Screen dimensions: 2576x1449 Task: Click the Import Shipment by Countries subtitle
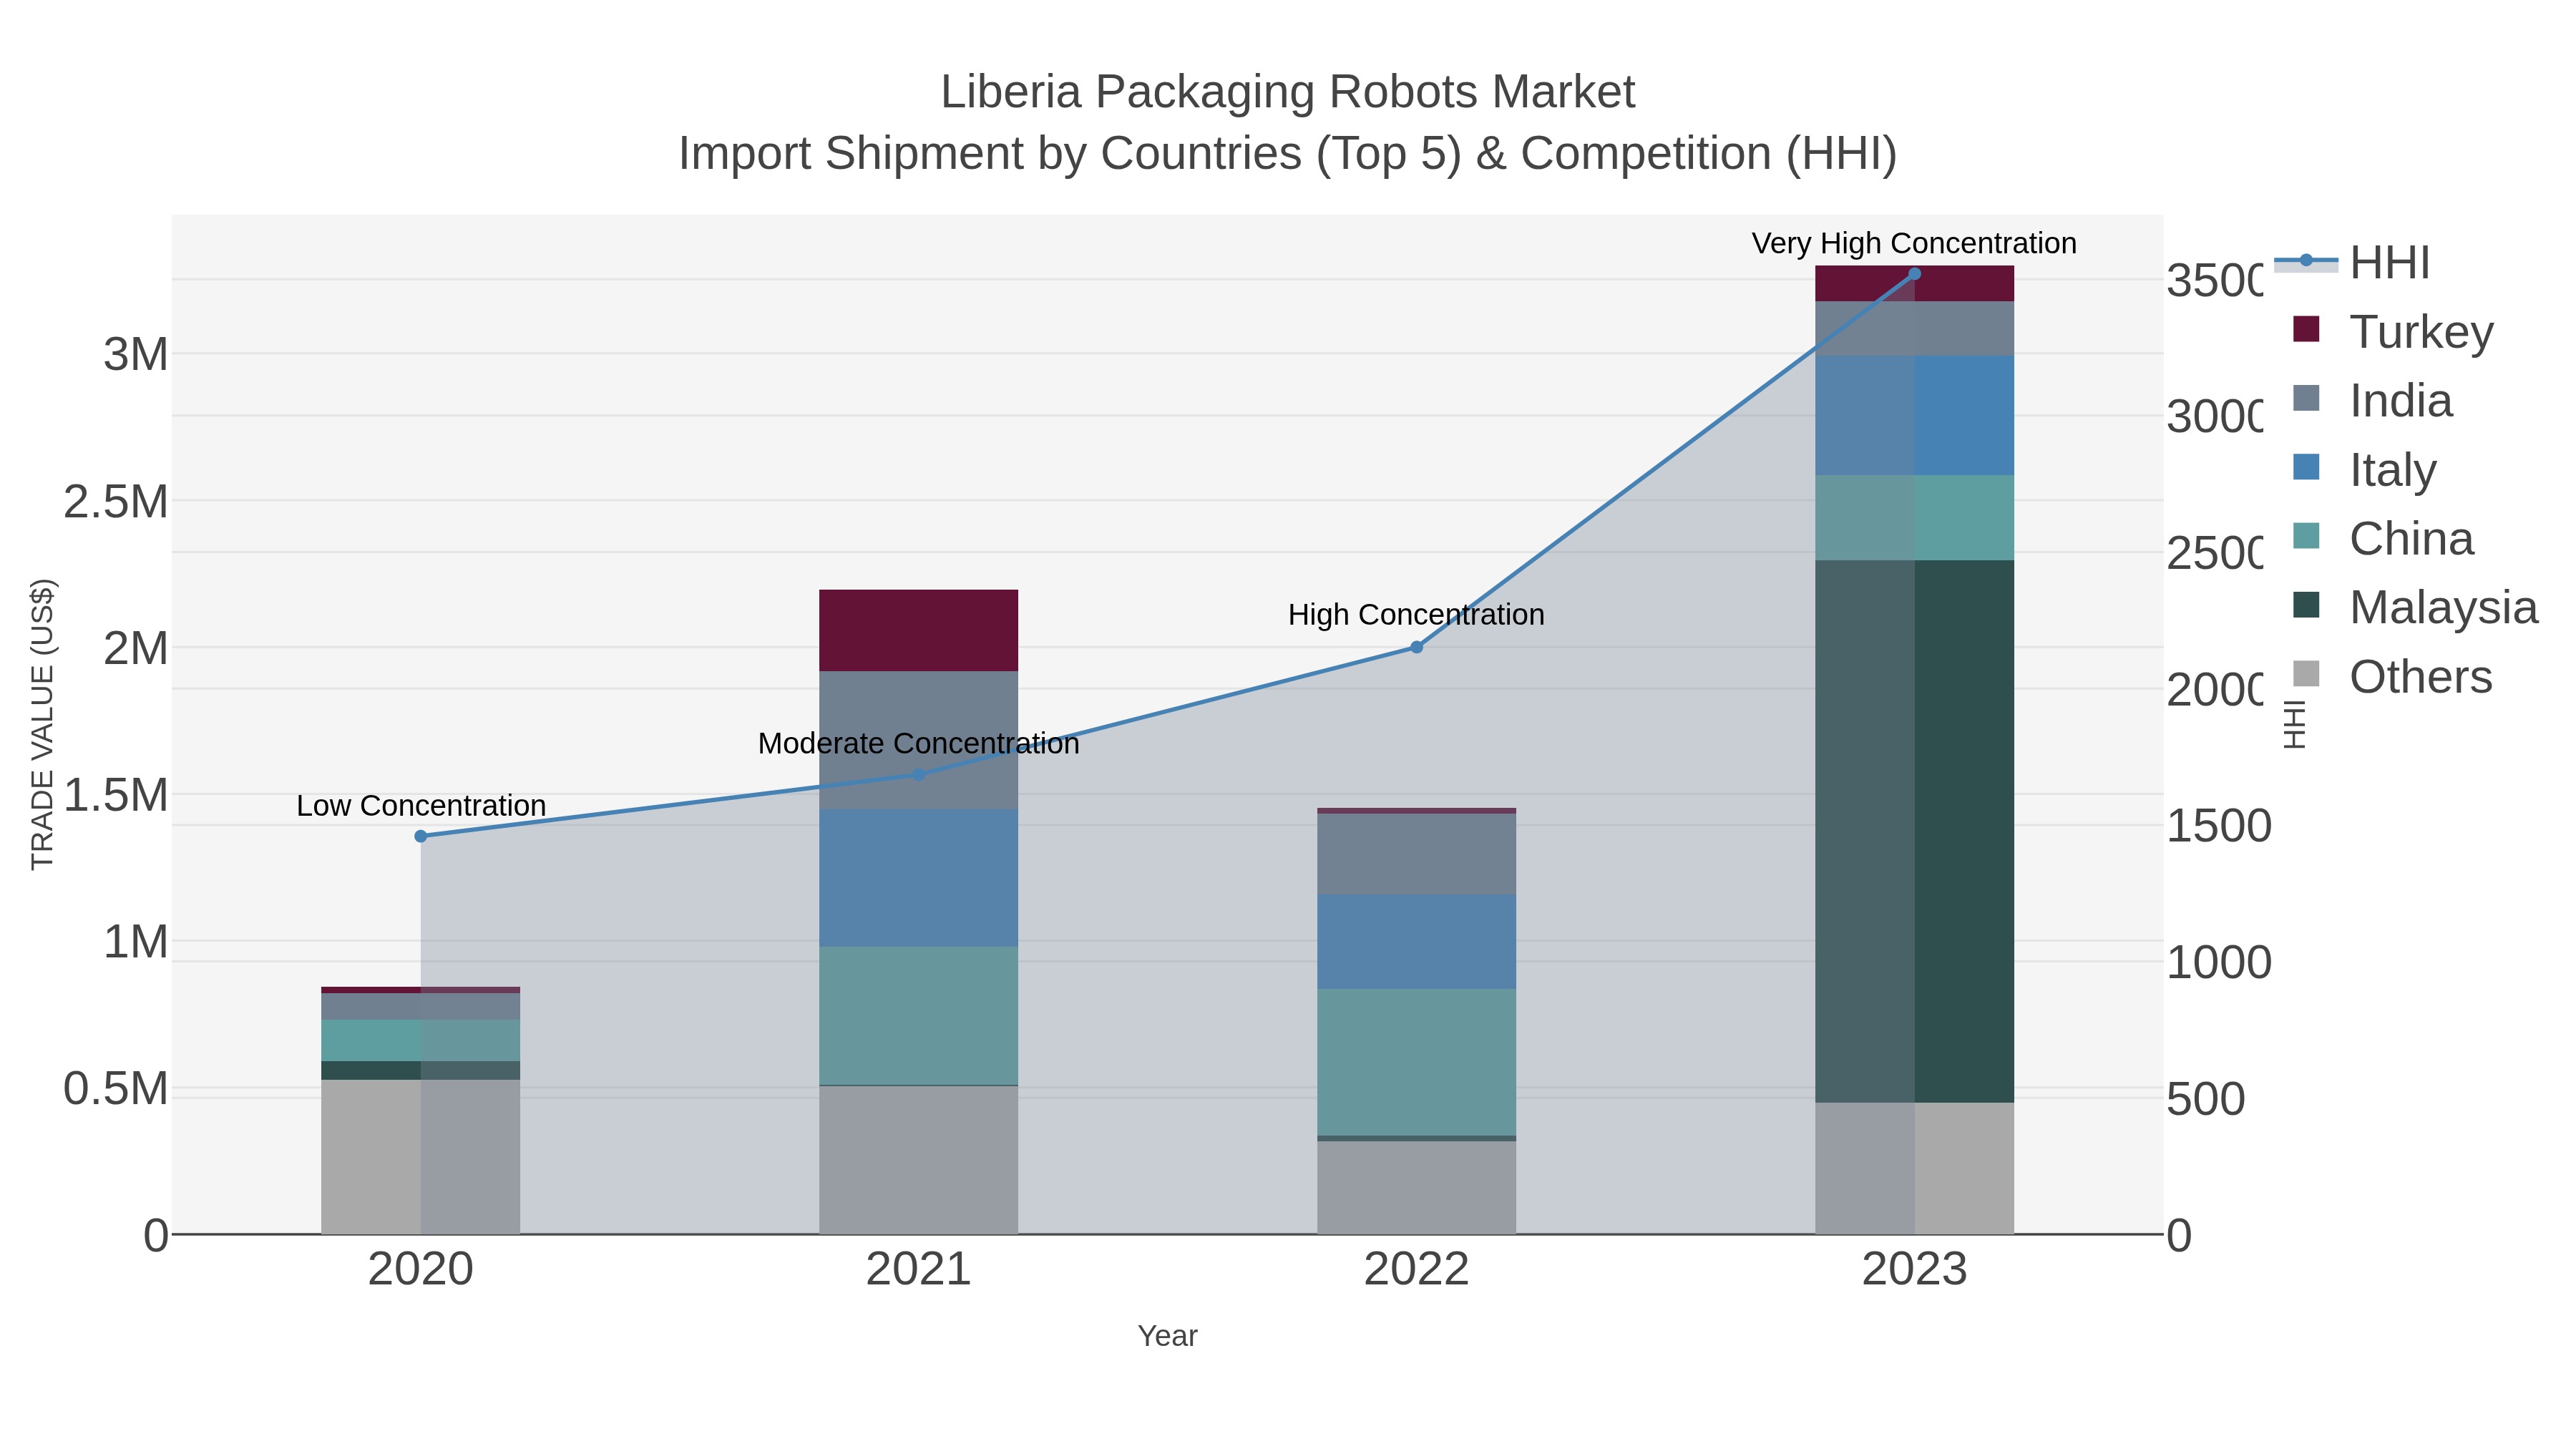click(x=1288, y=154)
